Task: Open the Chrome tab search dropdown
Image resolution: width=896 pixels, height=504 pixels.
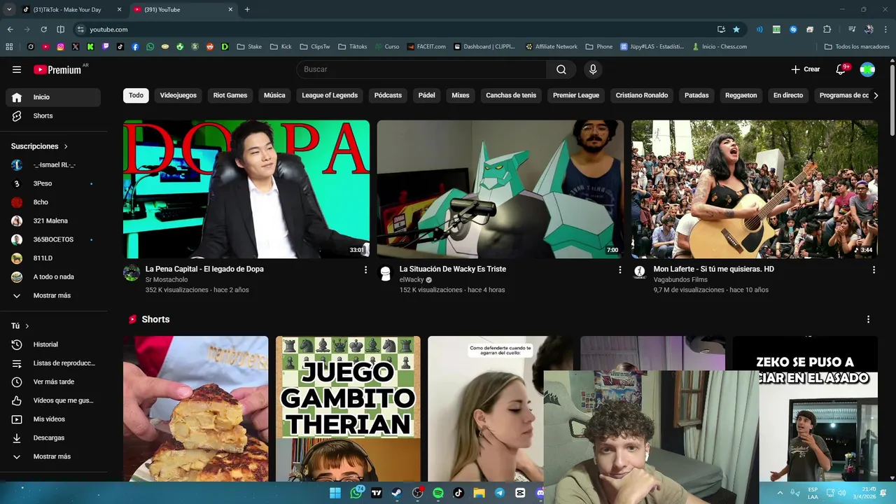Action: 9,9
